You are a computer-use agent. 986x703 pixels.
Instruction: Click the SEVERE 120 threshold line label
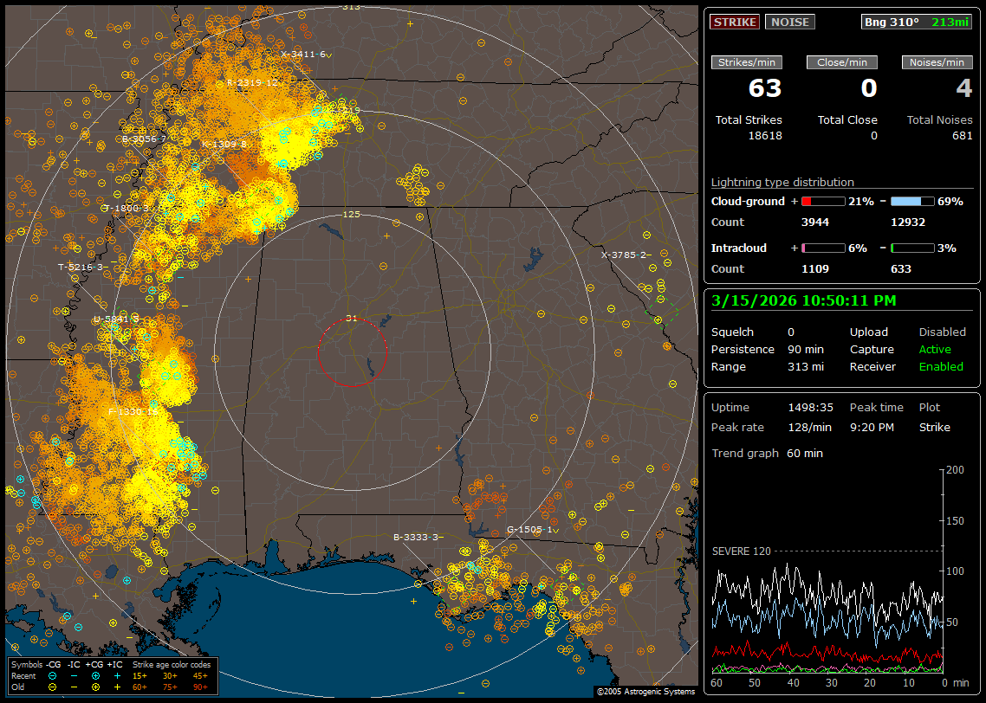(741, 551)
